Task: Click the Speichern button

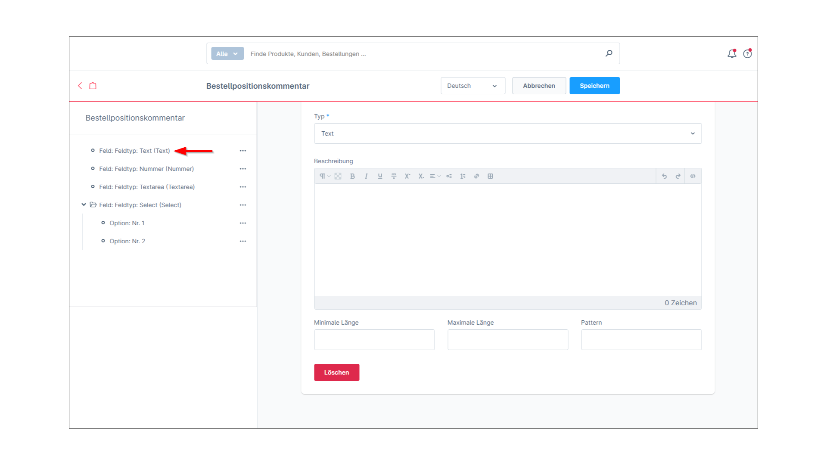Action: click(x=594, y=86)
